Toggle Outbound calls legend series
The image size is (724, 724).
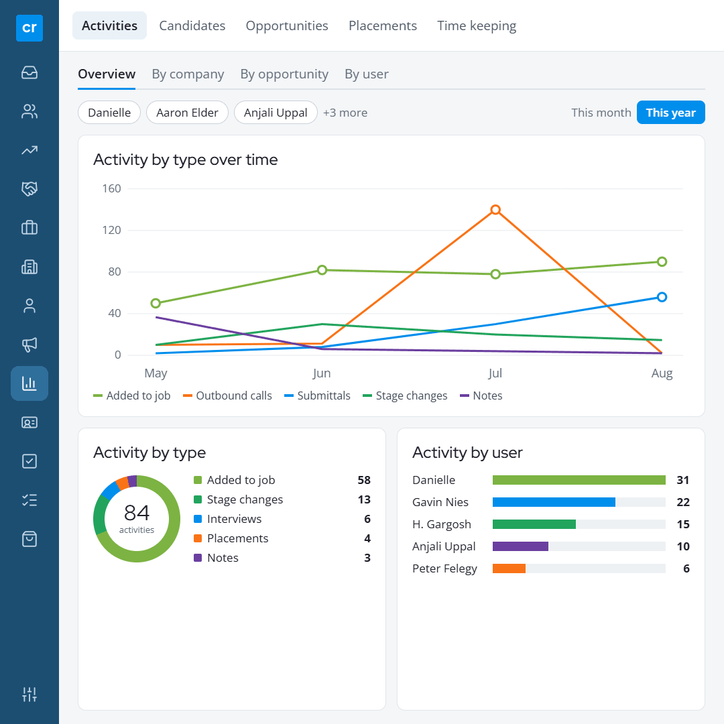(x=228, y=396)
